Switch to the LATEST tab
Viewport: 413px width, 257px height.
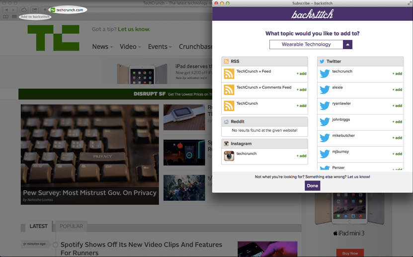point(38,226)
